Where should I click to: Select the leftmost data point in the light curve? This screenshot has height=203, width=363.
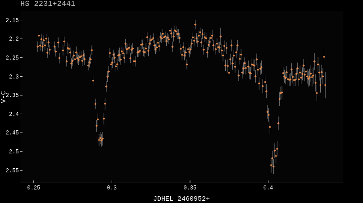pos(38,46)
